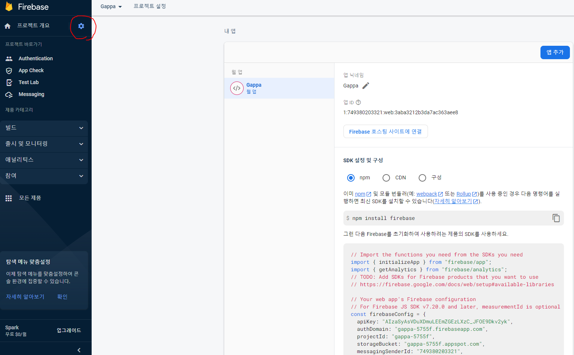This screenshot has height=355, width=574.
Task: Select the 구성 radio option
Action: pyautogui.click(x=422, y=178)
